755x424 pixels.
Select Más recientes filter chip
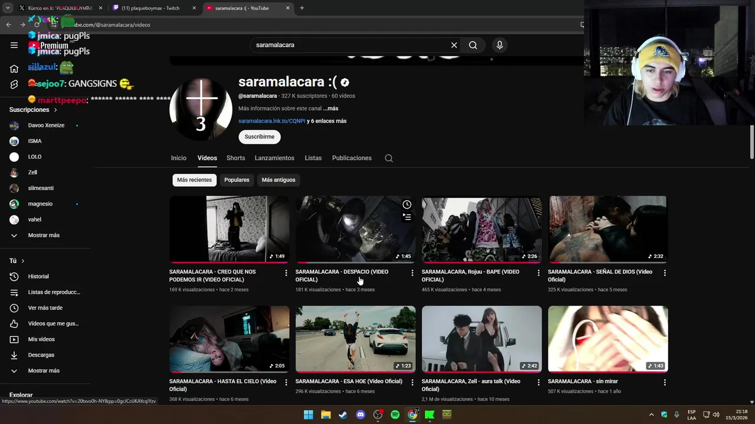[x=194, y=180]
